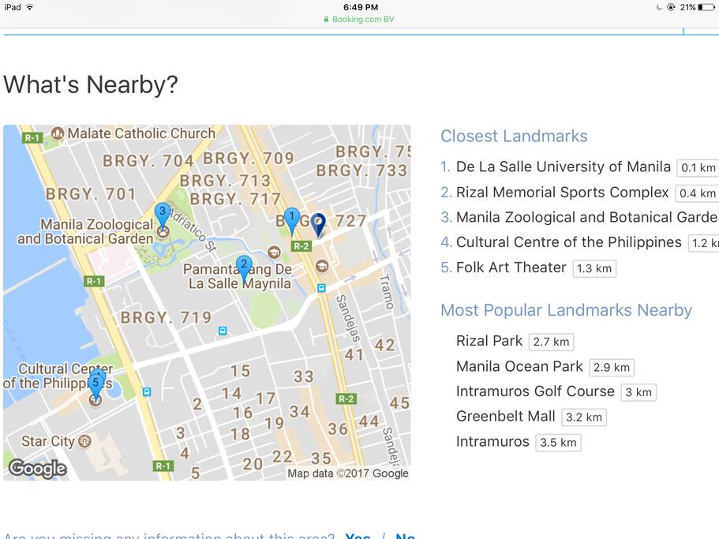Image resolution: width=719 pixels, height=539 pixels.
Task: Click the 6:49 PM clock in status bar
Action: [x=361, y=7]
